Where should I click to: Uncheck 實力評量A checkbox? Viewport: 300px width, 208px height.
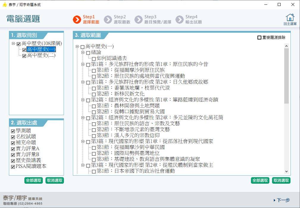pyautogui.click(x=13, y=149)
